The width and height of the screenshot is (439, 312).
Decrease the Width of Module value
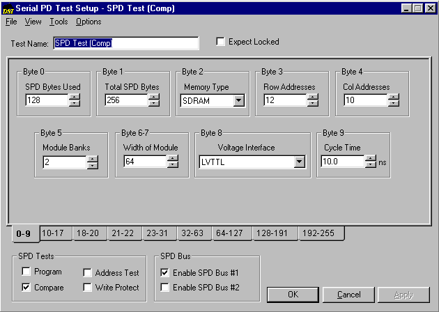[x=172, y=165]
